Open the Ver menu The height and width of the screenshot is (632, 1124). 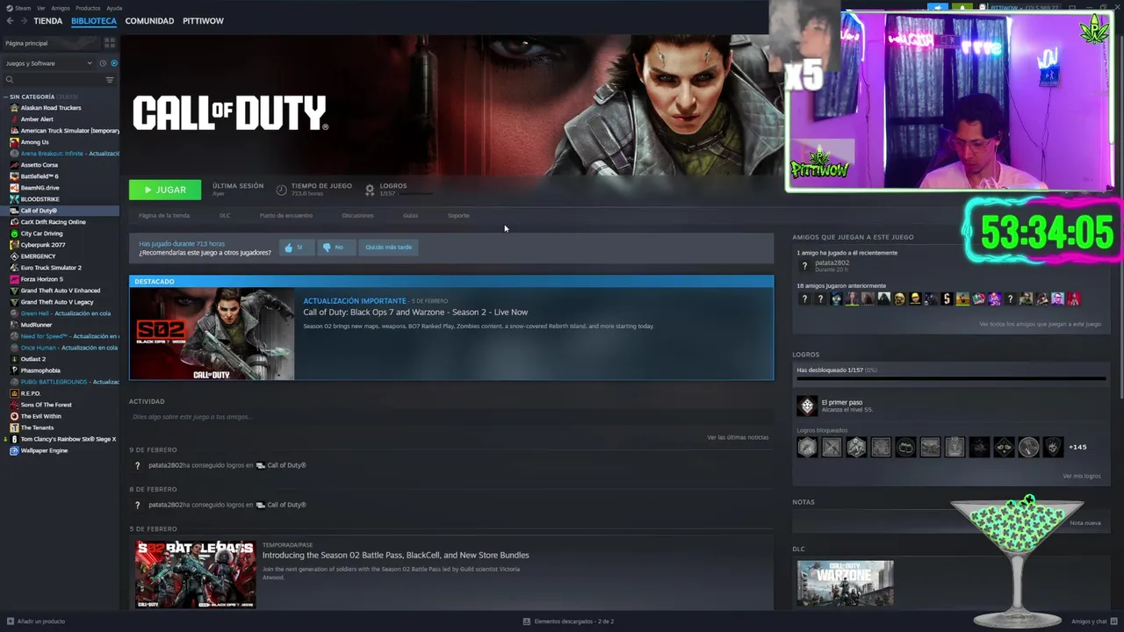click(x=41, y=8)
